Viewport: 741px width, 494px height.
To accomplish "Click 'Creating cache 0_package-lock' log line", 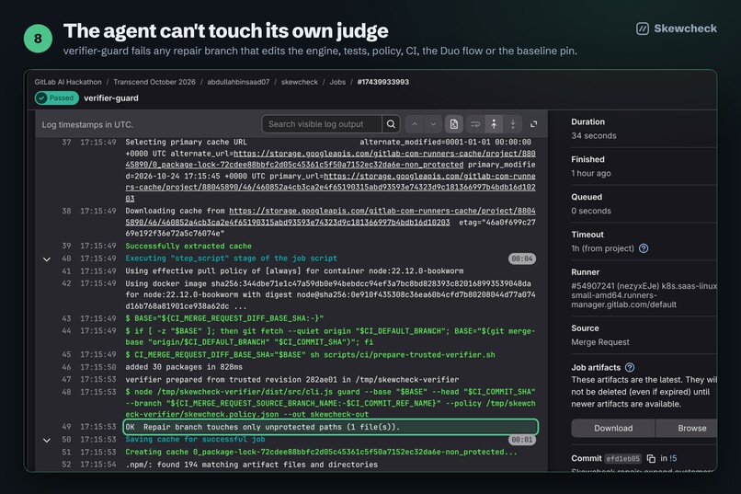I will tap(322, 452).
